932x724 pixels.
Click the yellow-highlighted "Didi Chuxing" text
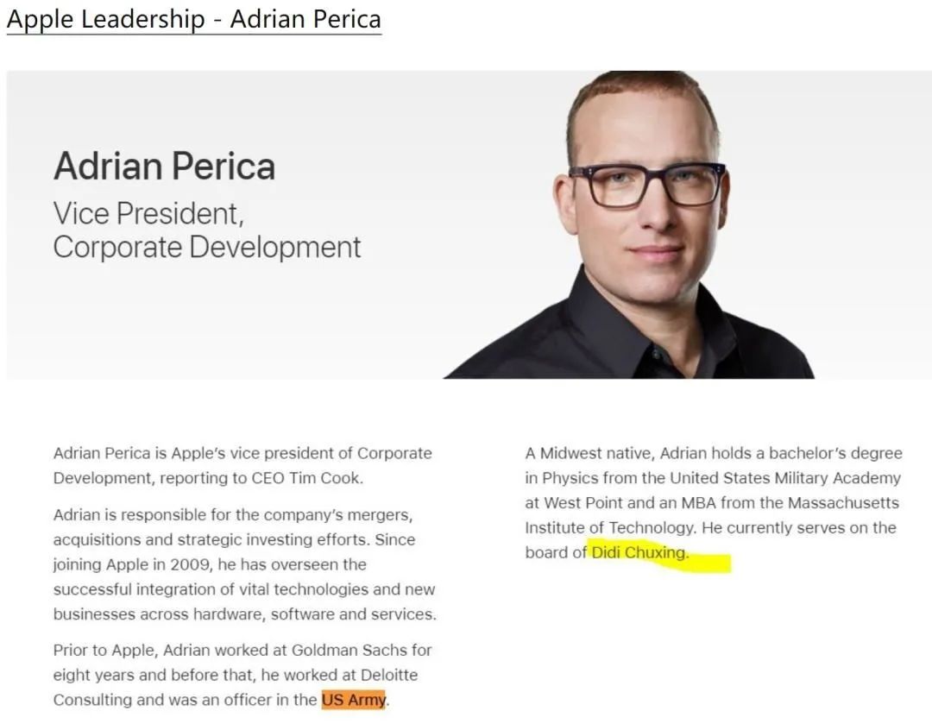[639, 552]
